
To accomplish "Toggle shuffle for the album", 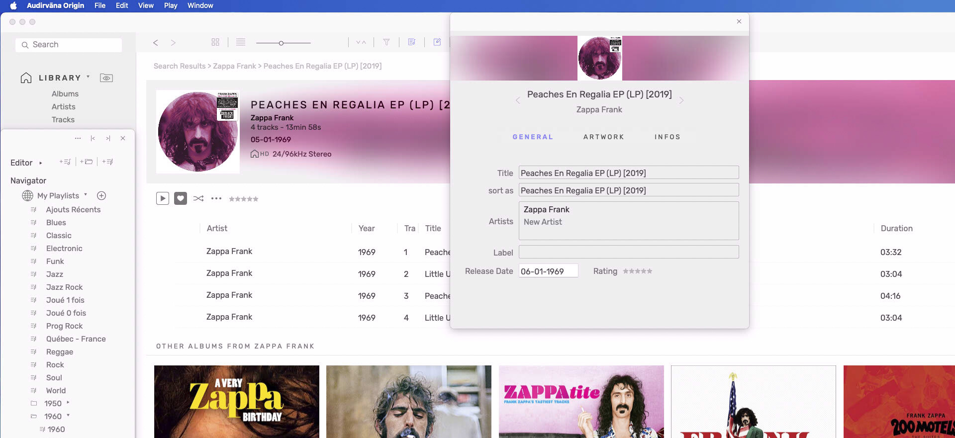I will point(198,198).
